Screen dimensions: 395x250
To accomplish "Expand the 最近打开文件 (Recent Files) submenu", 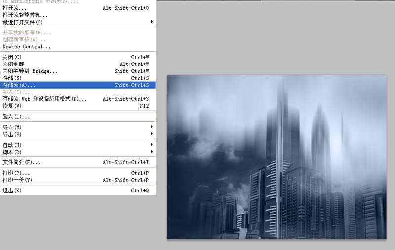I will click(x=23, y=22).
